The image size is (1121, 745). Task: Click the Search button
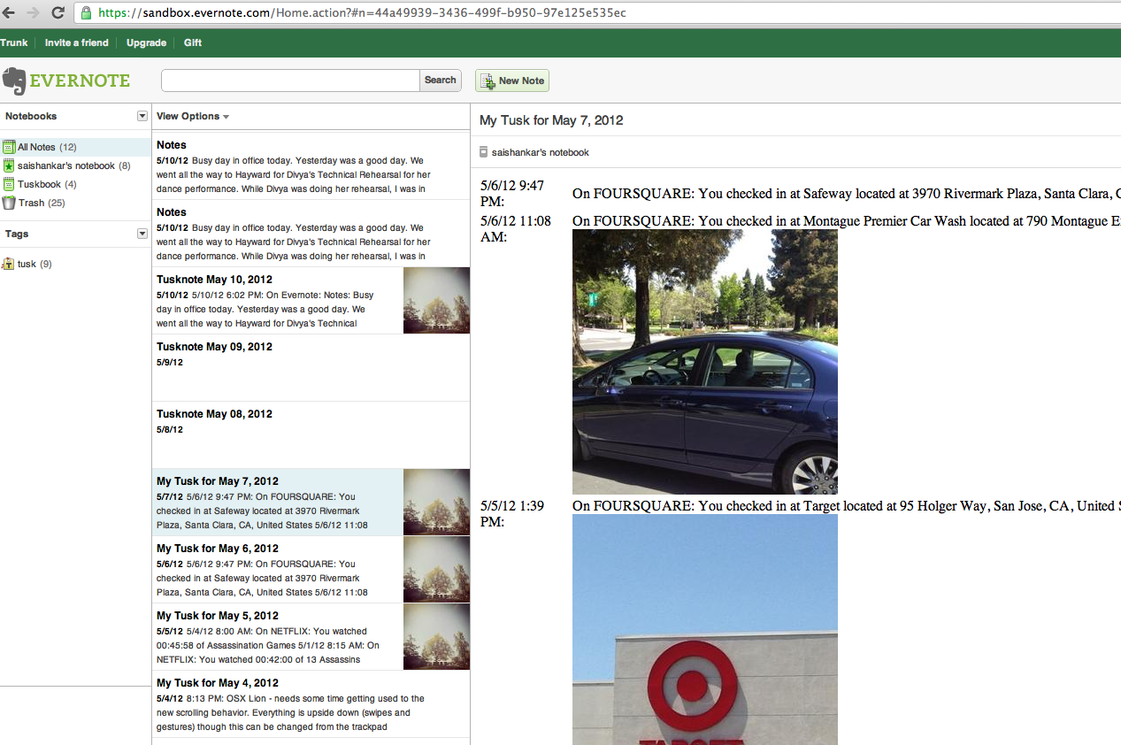pyautogui.click(x=440, y=81)
